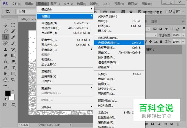Open crop settings gear

(131, 12)
